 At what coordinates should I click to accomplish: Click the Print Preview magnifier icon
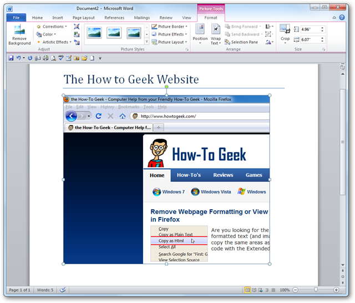(53, 58)
